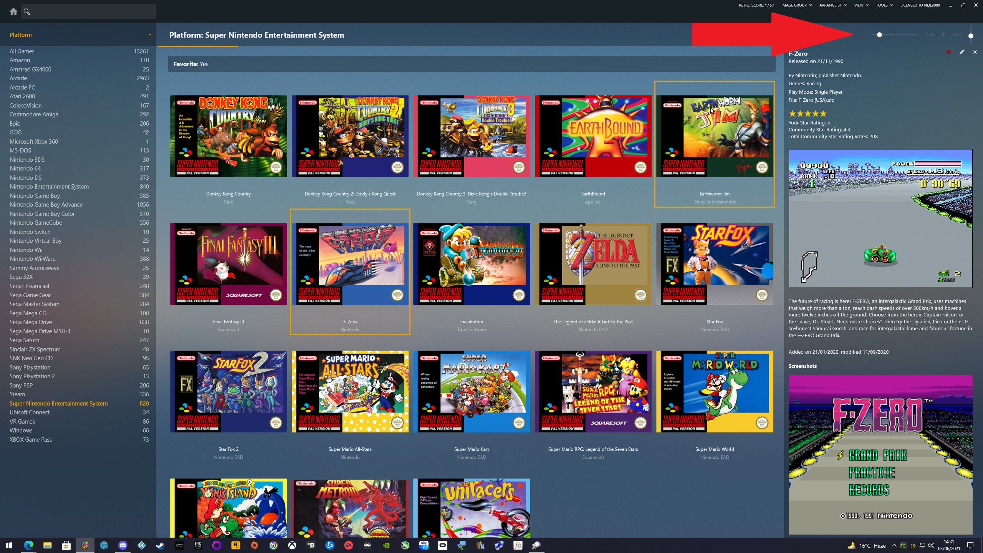Select the Super Metroid box art

coord(350,508)
